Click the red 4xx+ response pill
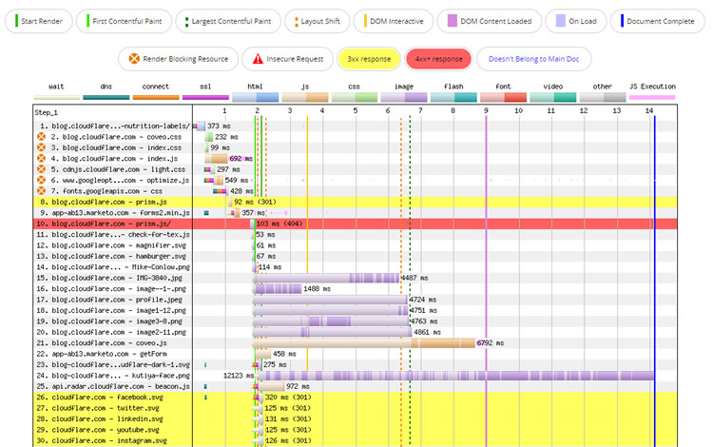 (x=439, y=59)
